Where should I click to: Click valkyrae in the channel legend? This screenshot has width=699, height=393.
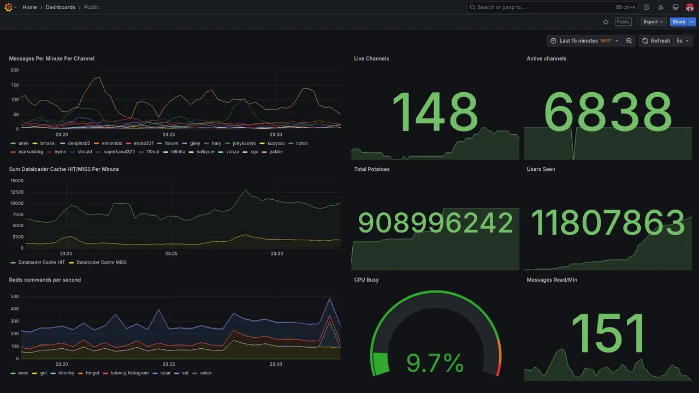(x=205, y=152)
